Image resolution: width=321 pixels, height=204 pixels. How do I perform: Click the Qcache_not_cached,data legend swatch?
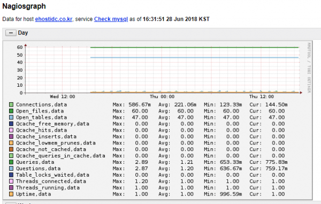tap(11, 149)
